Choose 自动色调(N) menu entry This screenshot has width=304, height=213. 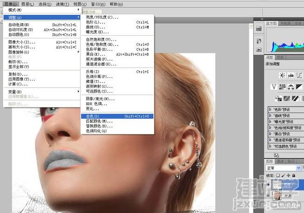click(x=42, y=25)
